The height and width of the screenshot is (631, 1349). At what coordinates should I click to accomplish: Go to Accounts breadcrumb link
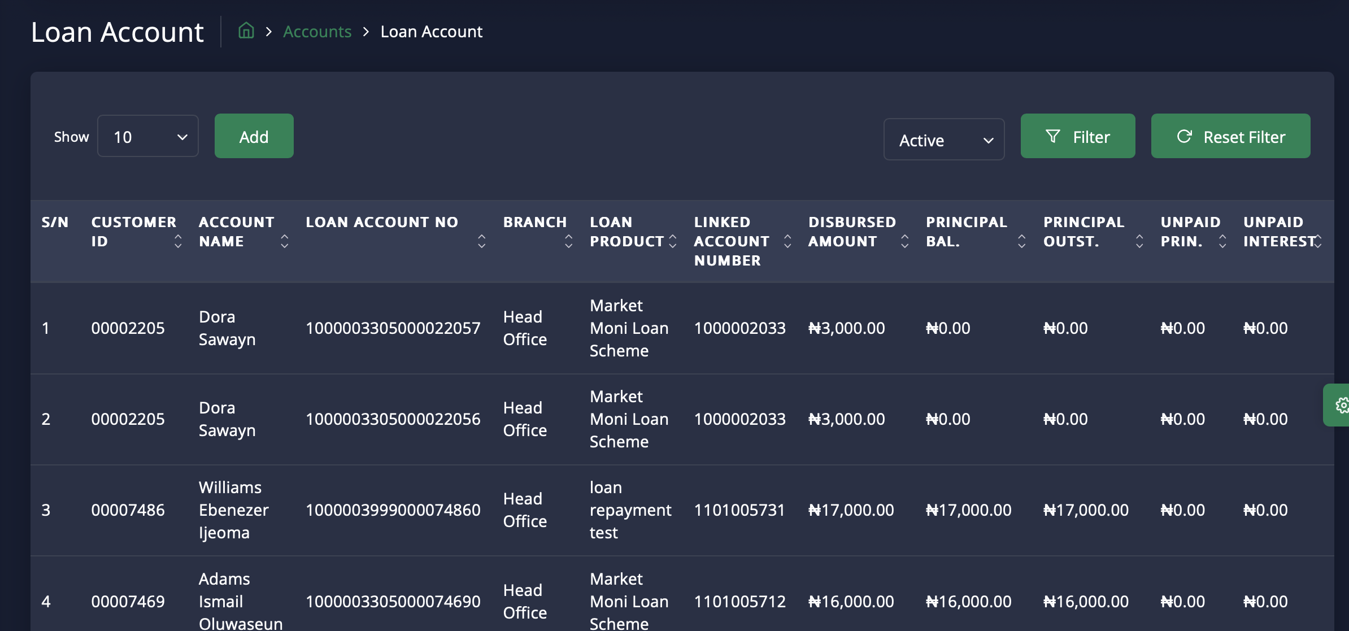pyautogui.click(x=317, y=32)
